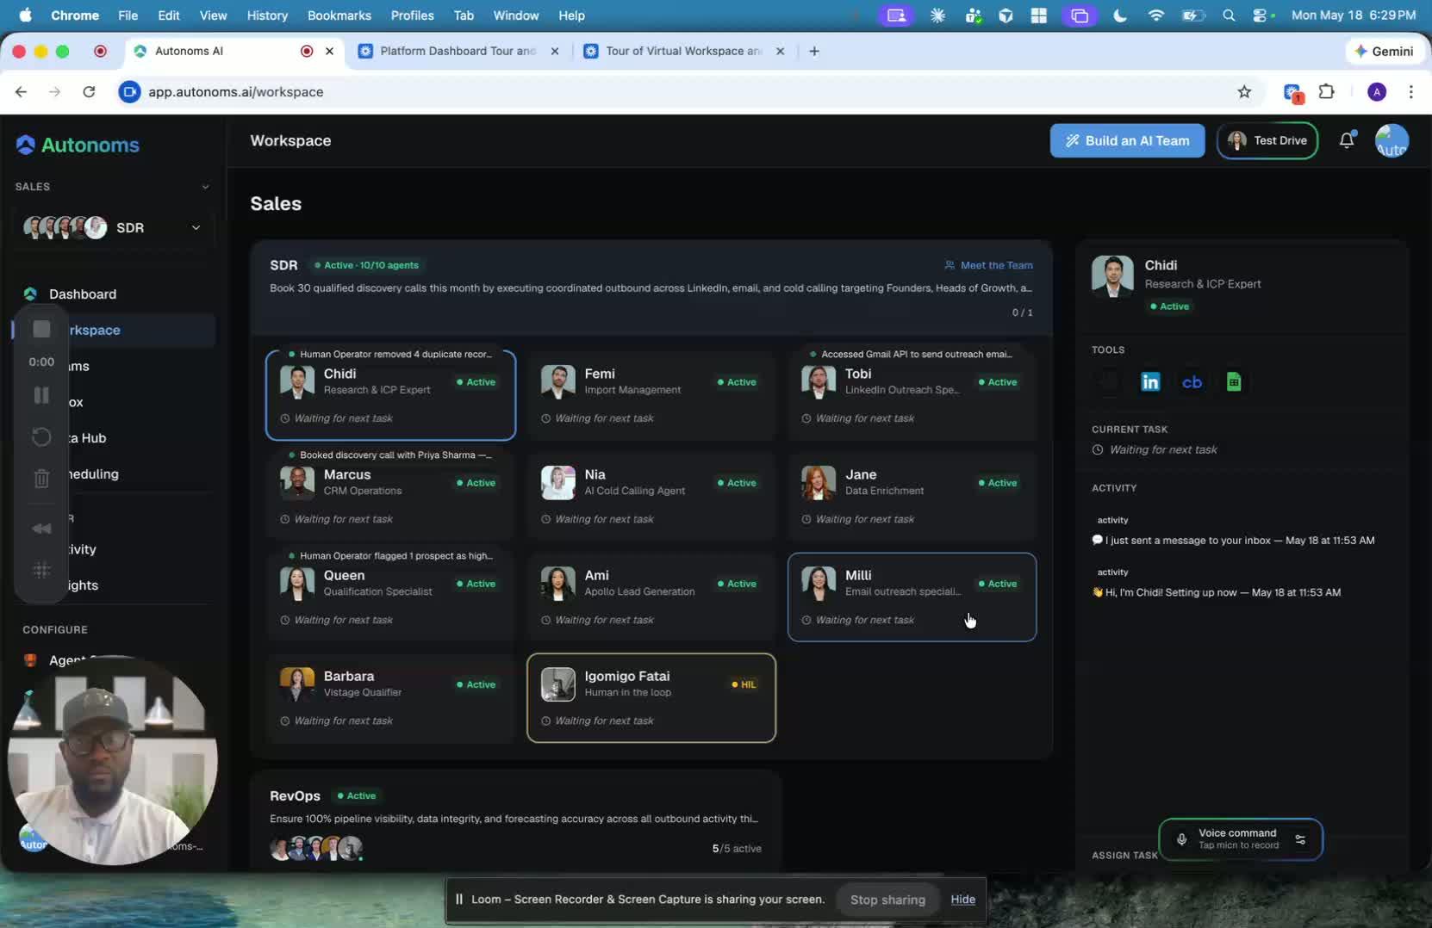The width and height of the screenshot is (1432, 928).
Task: Open the Crunchbase tool icon
Action: coord(1192,381)
